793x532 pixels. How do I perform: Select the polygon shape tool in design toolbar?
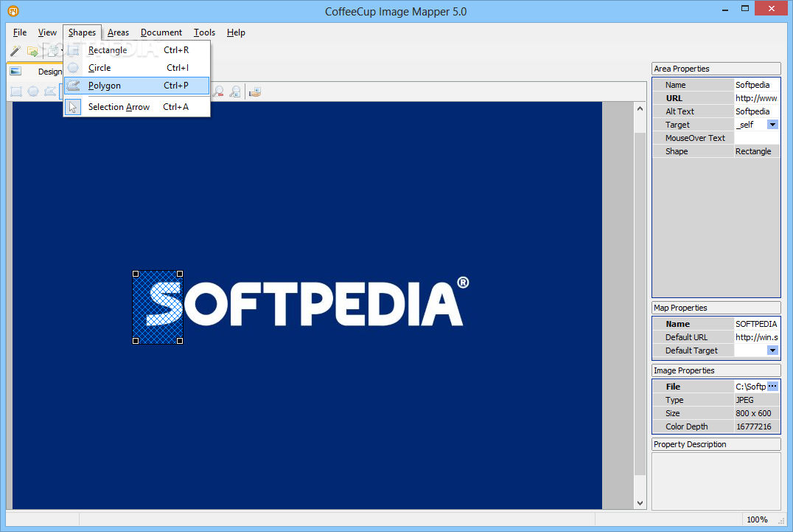coord(49,91)
